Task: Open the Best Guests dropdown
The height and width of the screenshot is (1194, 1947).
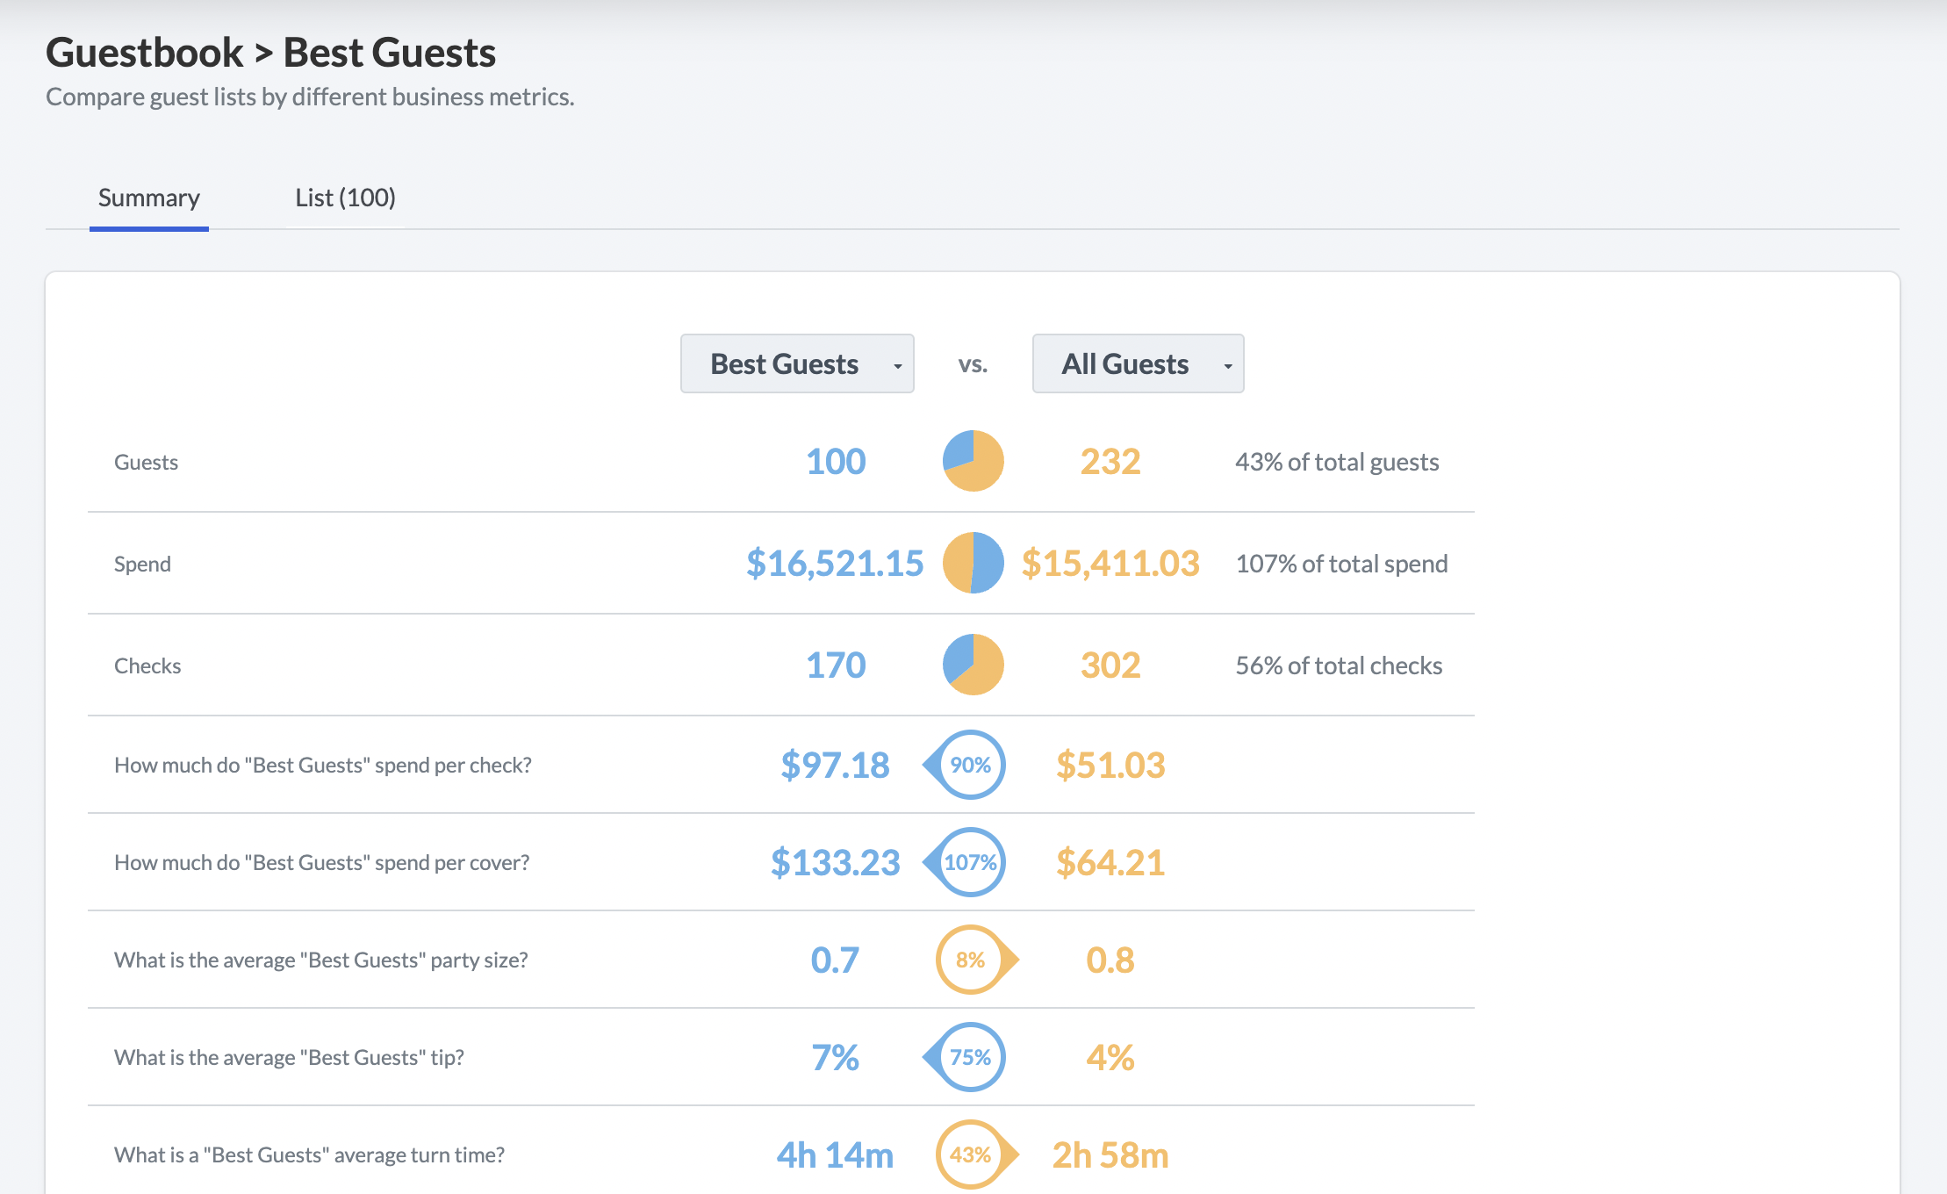Action: (797, 363)
